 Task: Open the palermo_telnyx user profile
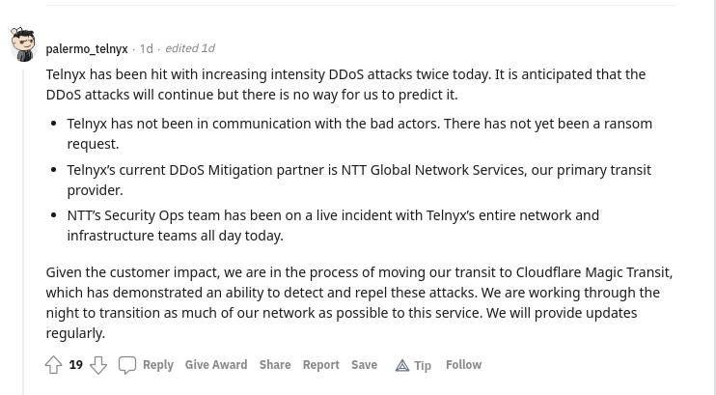click(x=87, y=48)
